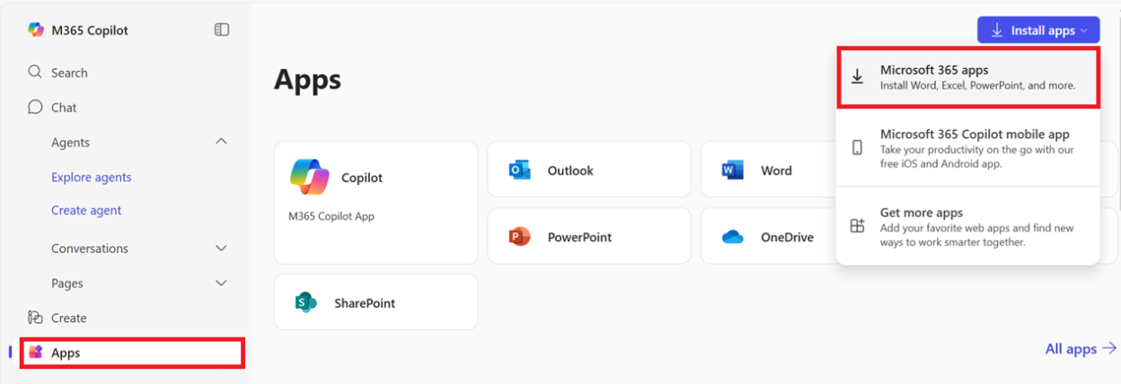Click the Agents section label

(70, 143)
